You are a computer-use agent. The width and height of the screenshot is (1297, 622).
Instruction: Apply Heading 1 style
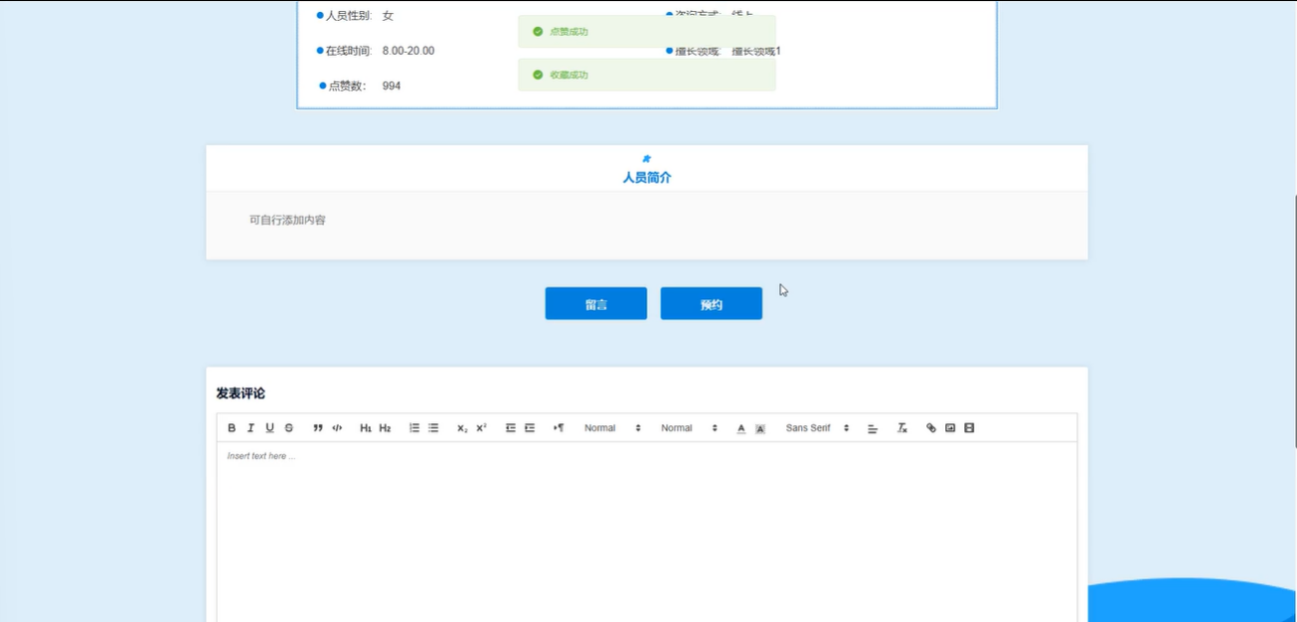(366, 428)
